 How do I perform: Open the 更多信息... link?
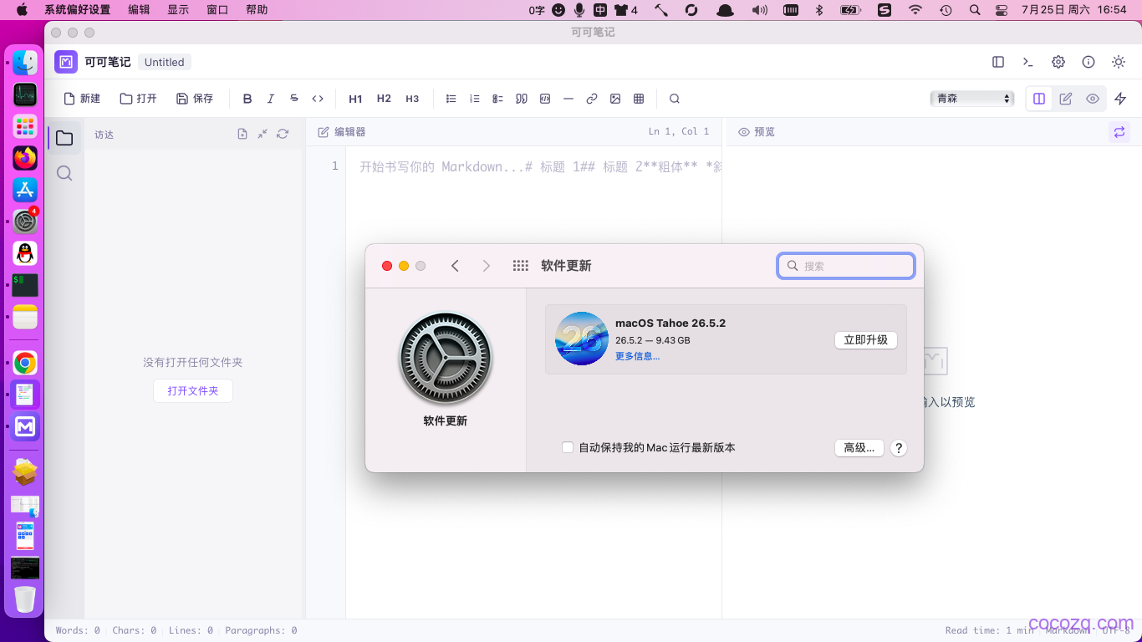(638, 356)
